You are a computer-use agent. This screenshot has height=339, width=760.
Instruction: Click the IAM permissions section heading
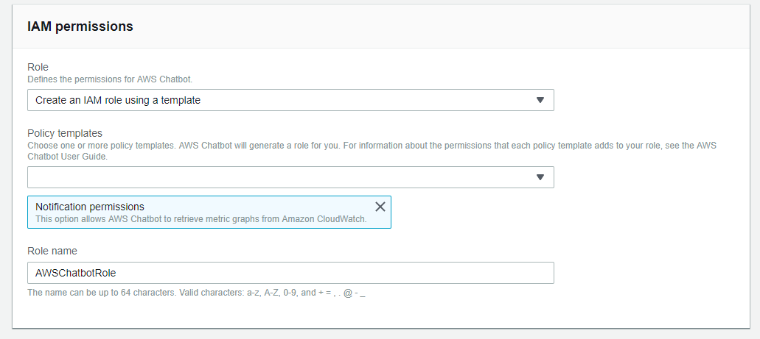coord(80,26)
